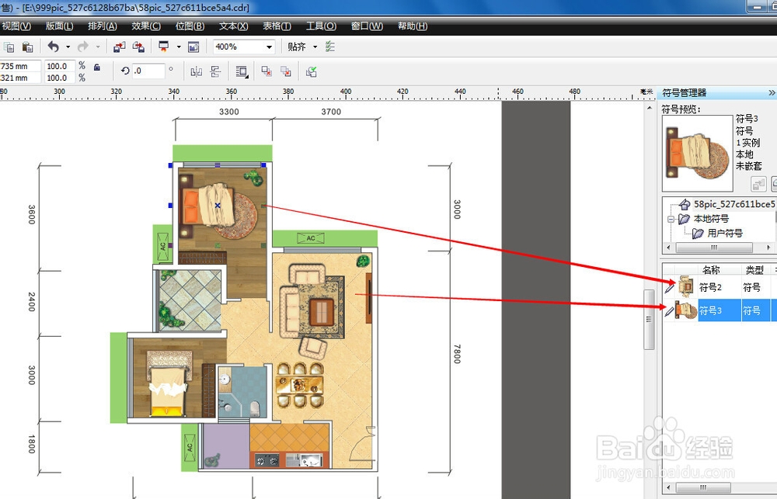Open the 效果(C) menu

[146, 26]
